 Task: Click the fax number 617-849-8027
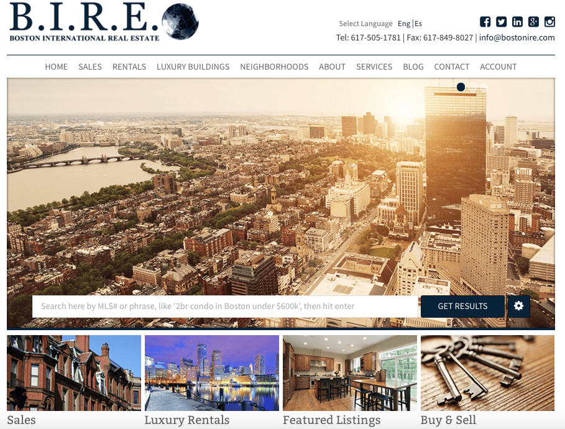(x=448, y=37)
